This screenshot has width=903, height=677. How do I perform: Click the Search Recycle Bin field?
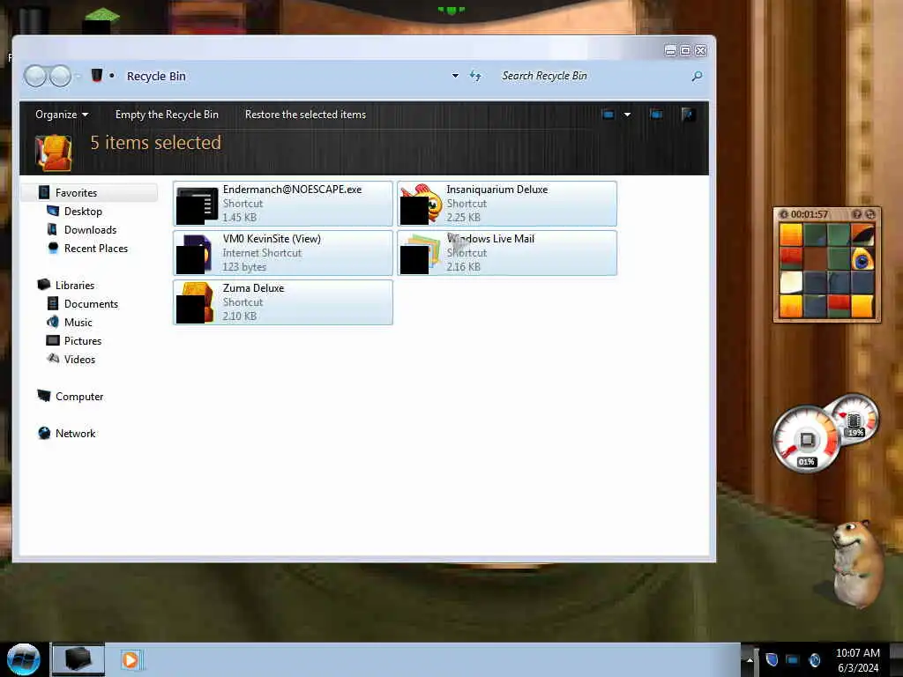pos(593,76)
